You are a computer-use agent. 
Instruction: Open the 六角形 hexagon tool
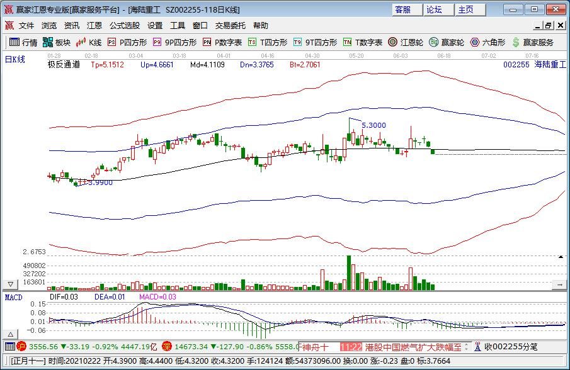coord(487,43)
